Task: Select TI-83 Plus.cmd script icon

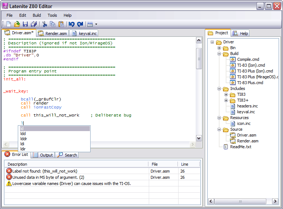Action: click(x=233, y=83)
